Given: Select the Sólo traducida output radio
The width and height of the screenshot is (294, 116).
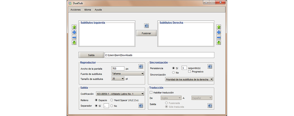Looking at the screenshot, I should 166,107.
